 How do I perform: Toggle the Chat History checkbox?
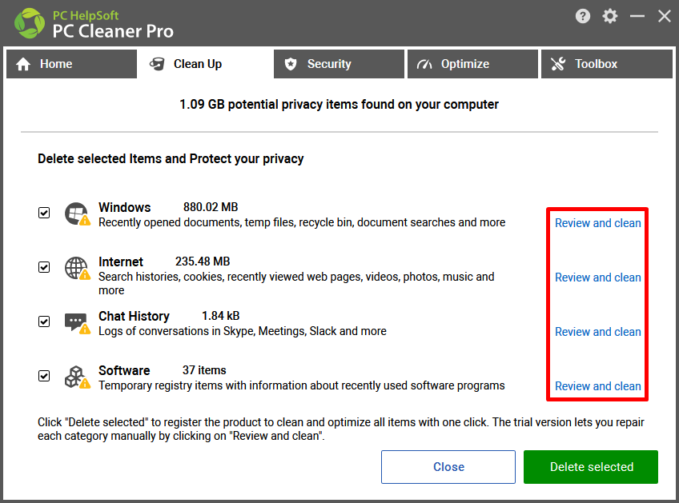click(44, 321)
